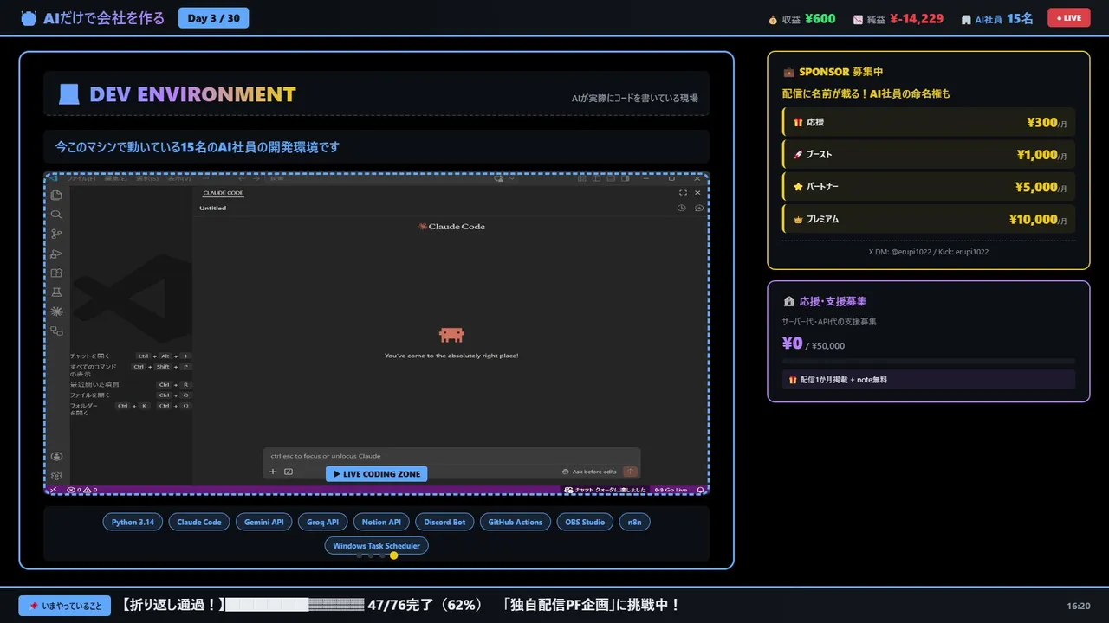1109x623 pixels.
Task: Open the Search view in activity bar
Action: [x=56, y=215]
